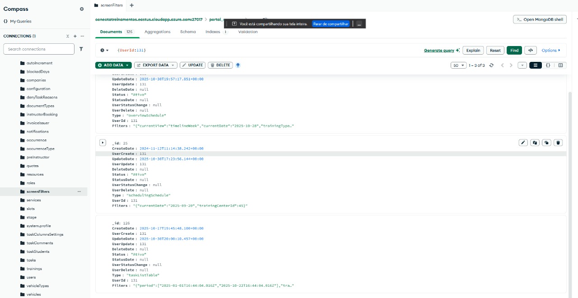The image size is (578, 298).
Task: Open the Indexes tab
Action: click(213, 32)
